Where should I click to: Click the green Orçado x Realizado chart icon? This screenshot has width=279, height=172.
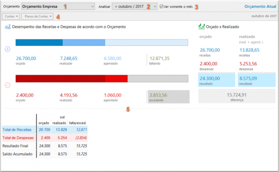[202, 27]
